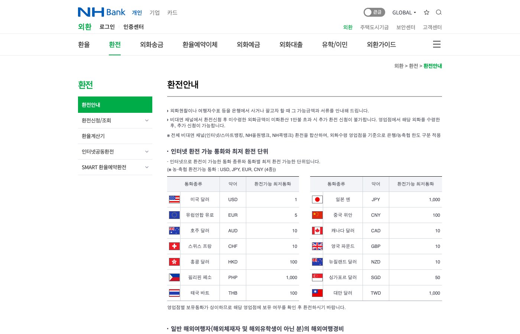Open the 외환가이드 main menu
The height and width of the screenshot is (334, 520).
(x=381, y=45)
